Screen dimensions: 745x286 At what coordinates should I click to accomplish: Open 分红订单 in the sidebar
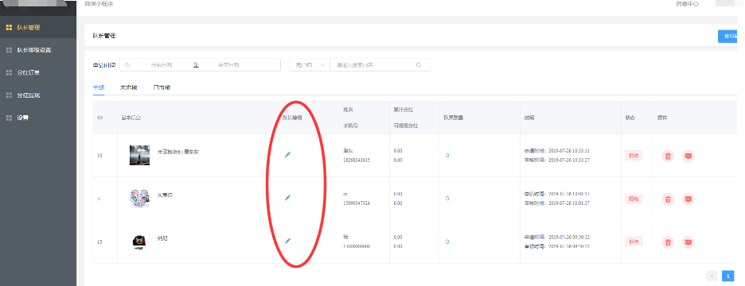[x=38, y=72]
